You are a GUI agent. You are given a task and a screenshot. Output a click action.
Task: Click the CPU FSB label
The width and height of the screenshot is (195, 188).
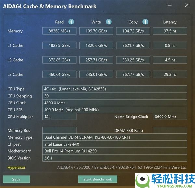pos(15,110)
